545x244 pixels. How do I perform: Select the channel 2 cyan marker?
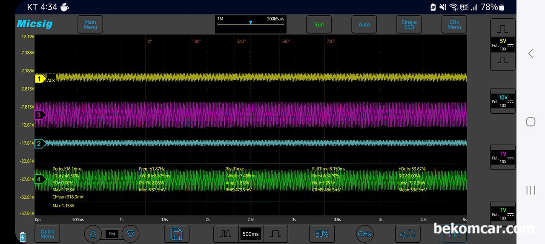[40, 144]
